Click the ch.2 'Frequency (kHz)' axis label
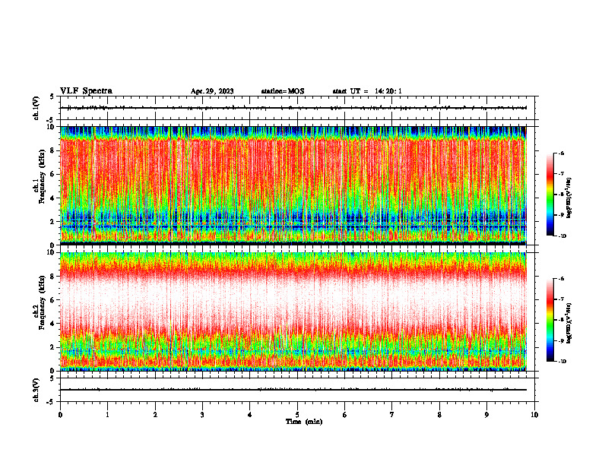The image size is (602, 465). (x=42, y=302)
